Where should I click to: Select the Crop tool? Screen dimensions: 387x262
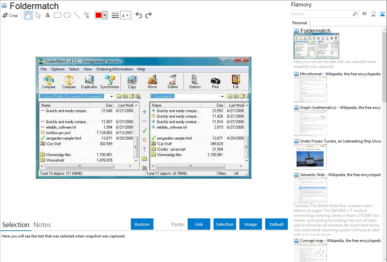(x=10, y=15)
